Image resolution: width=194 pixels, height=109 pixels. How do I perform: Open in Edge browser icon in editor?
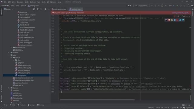tap(183, 20)
